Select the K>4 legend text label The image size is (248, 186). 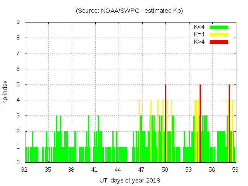199,41
